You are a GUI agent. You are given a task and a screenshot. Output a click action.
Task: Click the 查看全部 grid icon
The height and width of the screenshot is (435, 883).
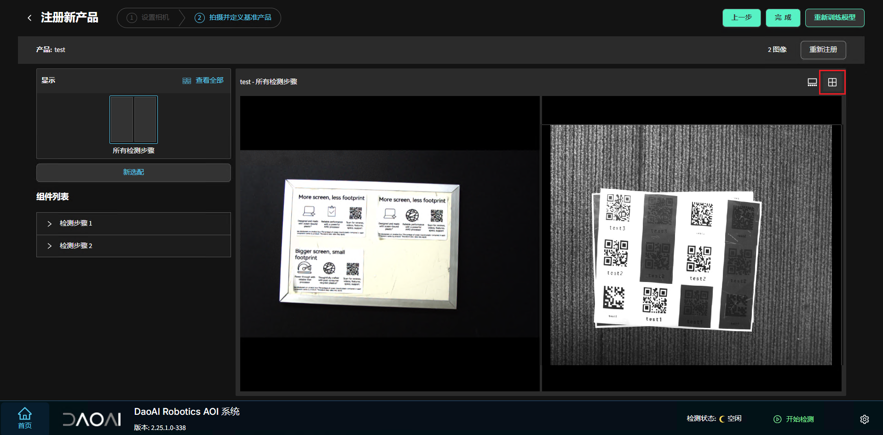(186, 81)
